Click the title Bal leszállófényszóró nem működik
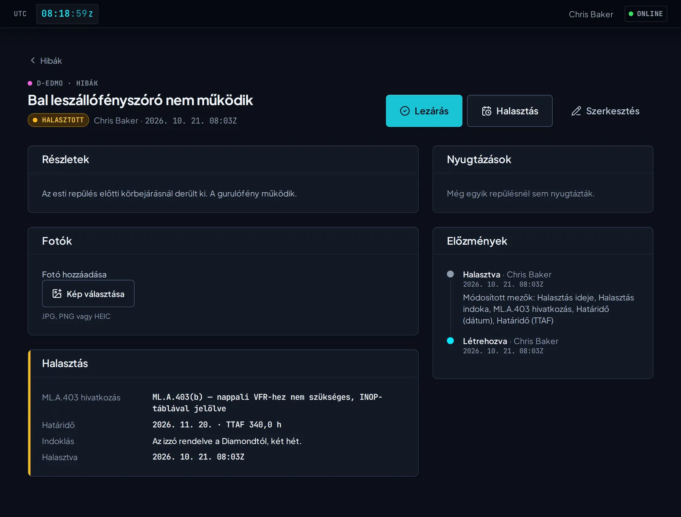The width and height of the screenshot is (681, 517). (140, 100)
